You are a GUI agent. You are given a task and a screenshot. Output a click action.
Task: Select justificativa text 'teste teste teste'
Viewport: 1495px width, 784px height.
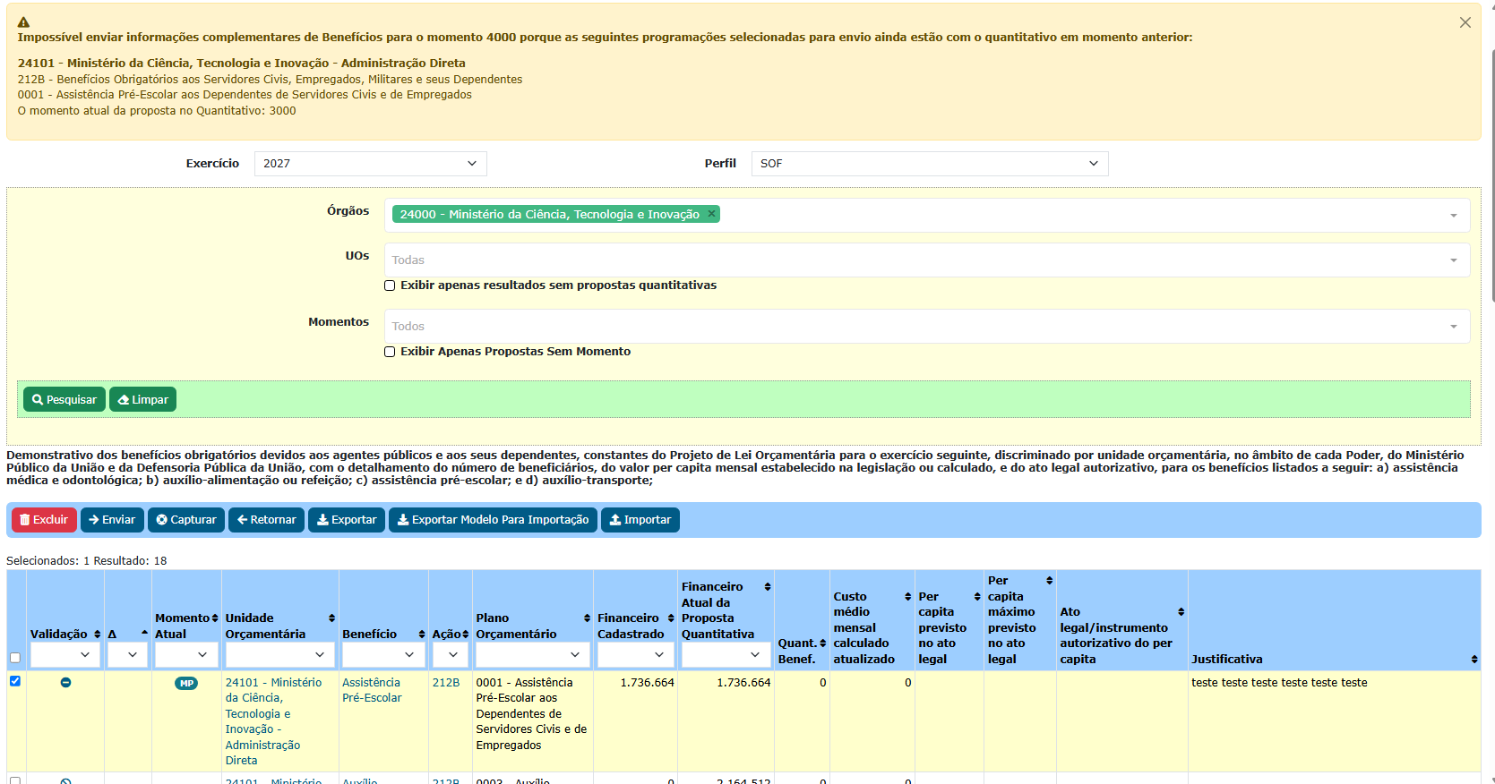tap(1279, 683)
